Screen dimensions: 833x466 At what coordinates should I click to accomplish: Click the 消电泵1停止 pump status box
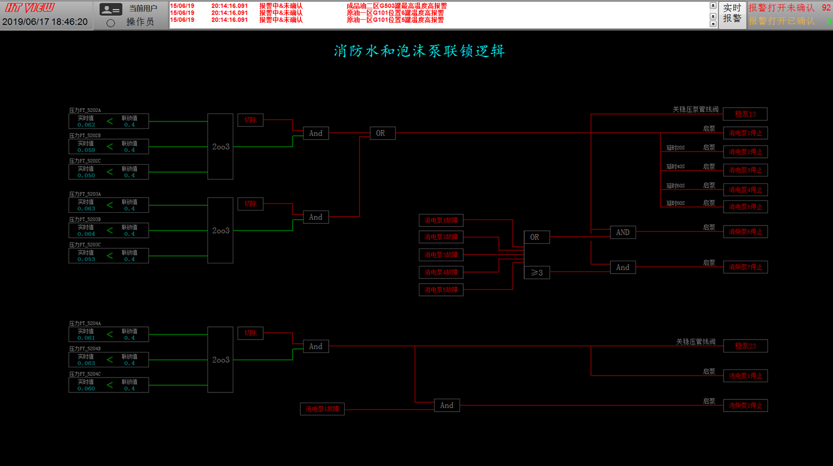(x=745, y=133)
